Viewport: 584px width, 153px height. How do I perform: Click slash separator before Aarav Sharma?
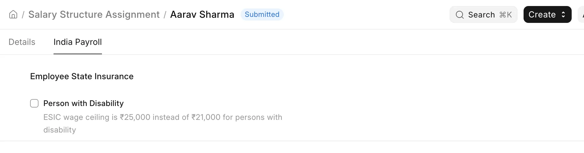click(x=165, y=15)
